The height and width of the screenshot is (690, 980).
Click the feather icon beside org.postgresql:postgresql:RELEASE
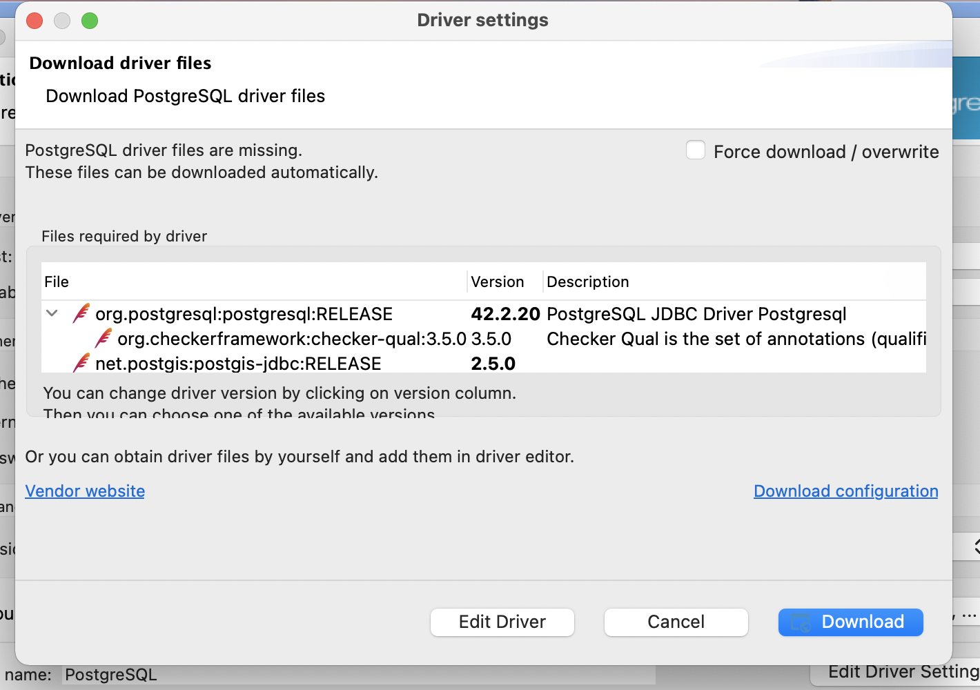pos(81,313)
